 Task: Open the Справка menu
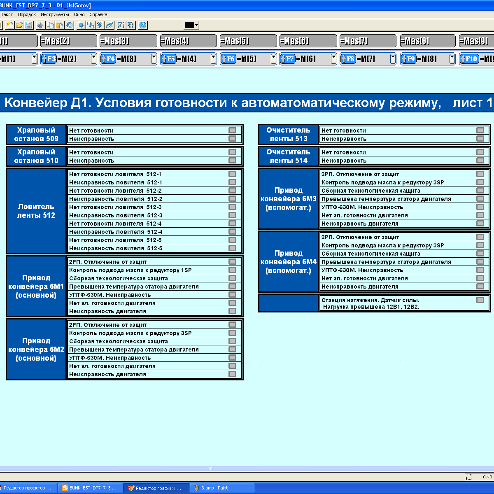98,14
